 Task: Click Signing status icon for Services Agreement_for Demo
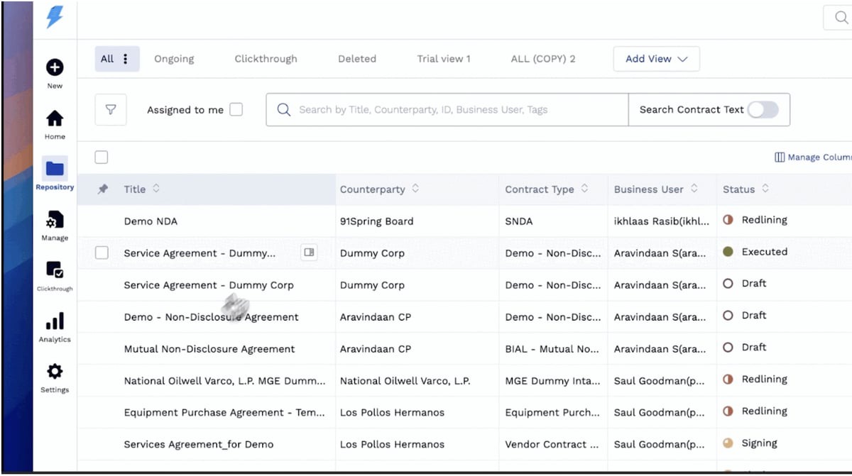point(728,443)
